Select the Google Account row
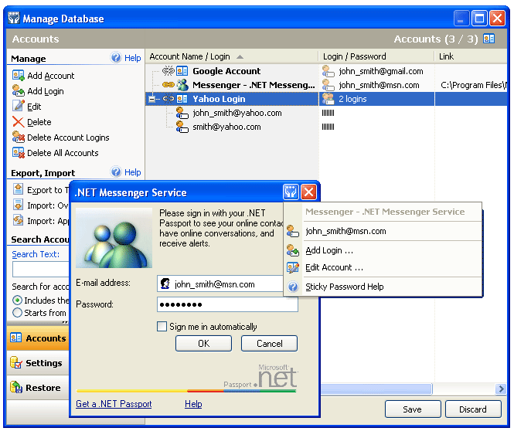The width and height of the screenshot is (514, 438). click(326, 71)
